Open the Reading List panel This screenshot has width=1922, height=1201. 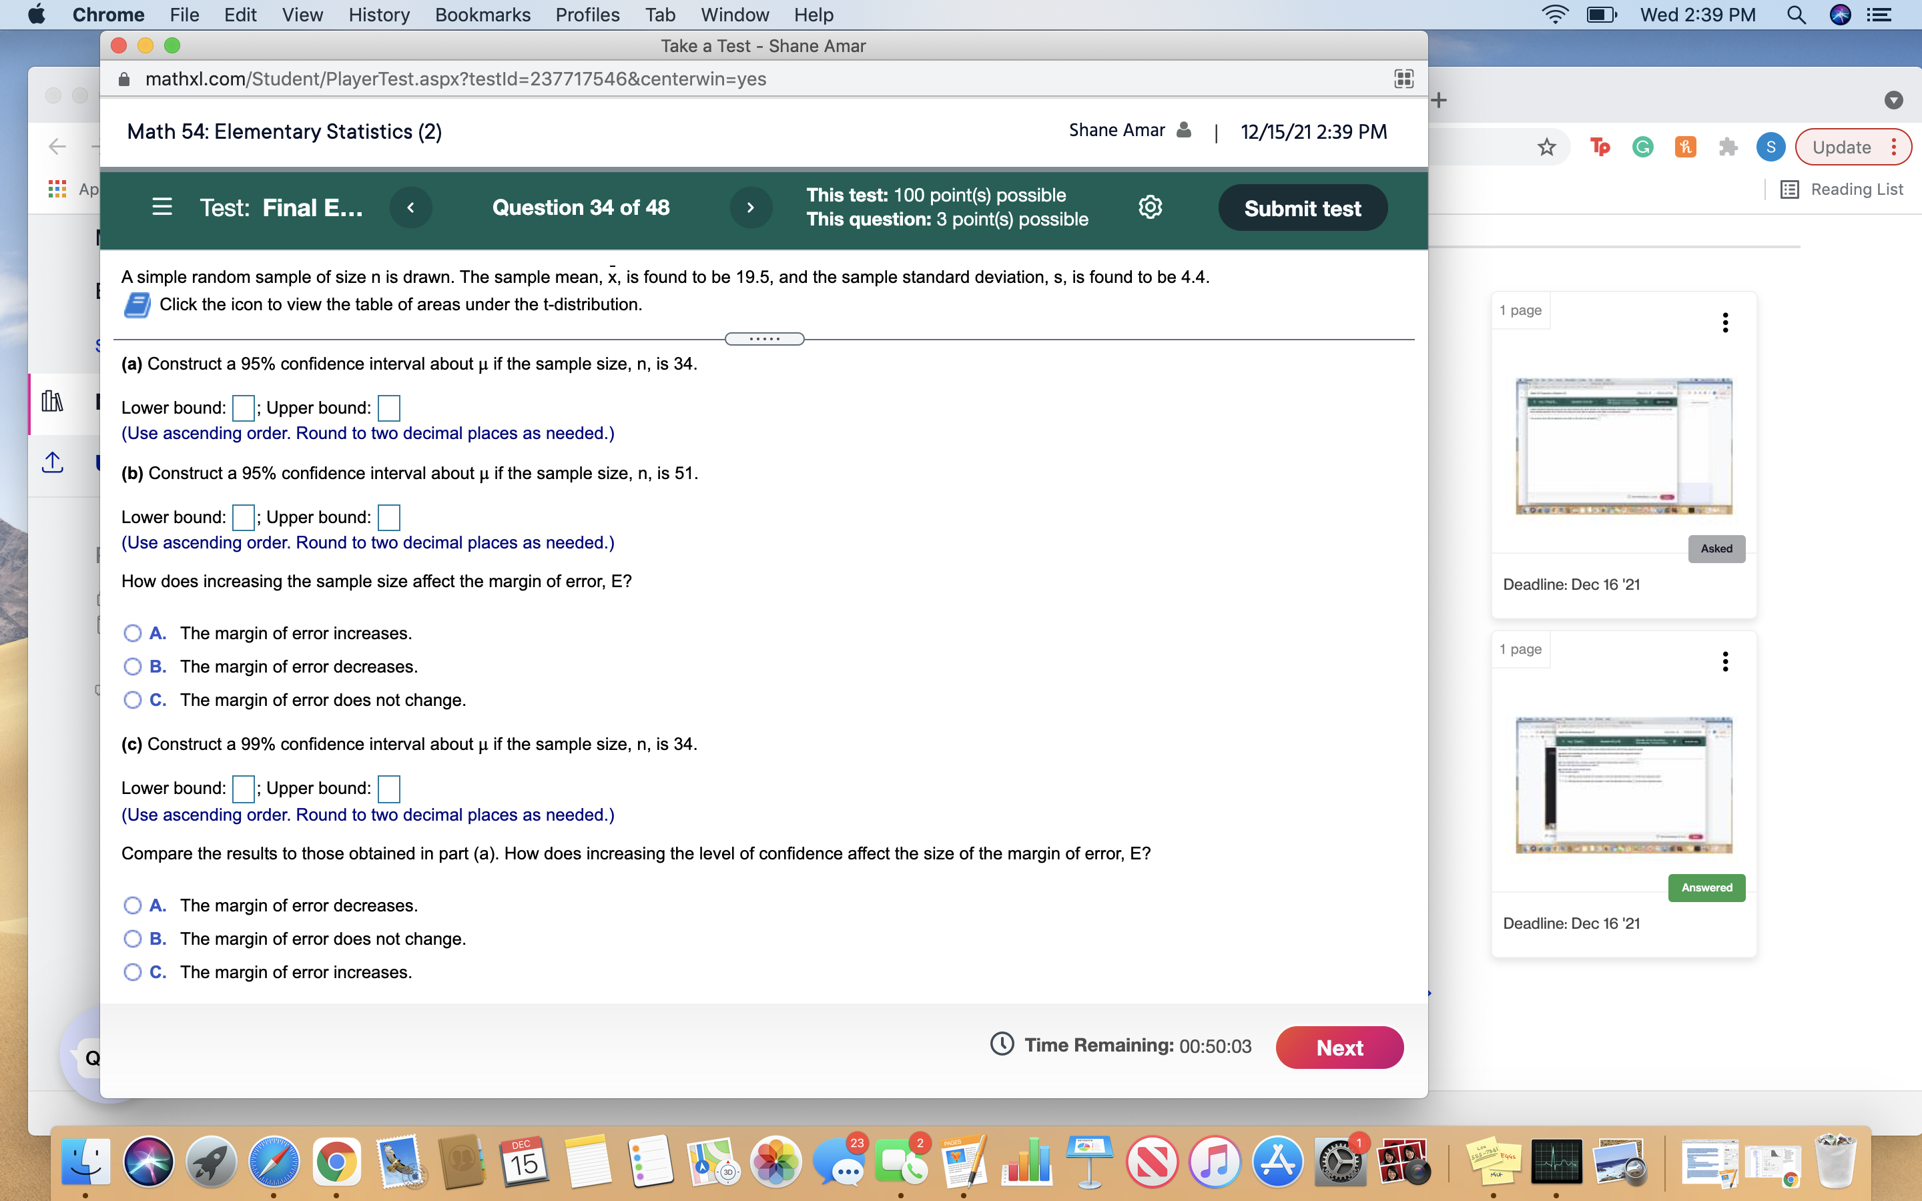pos(1841,188)
